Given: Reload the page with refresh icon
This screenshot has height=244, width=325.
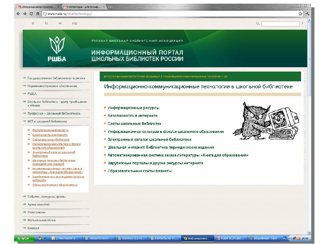Looking at the screenshot, I should (31, 13).
